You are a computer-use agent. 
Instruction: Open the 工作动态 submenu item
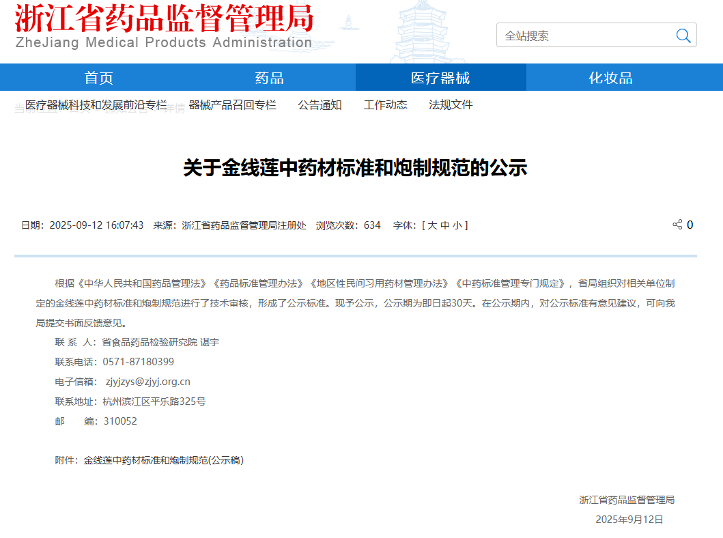385,104
